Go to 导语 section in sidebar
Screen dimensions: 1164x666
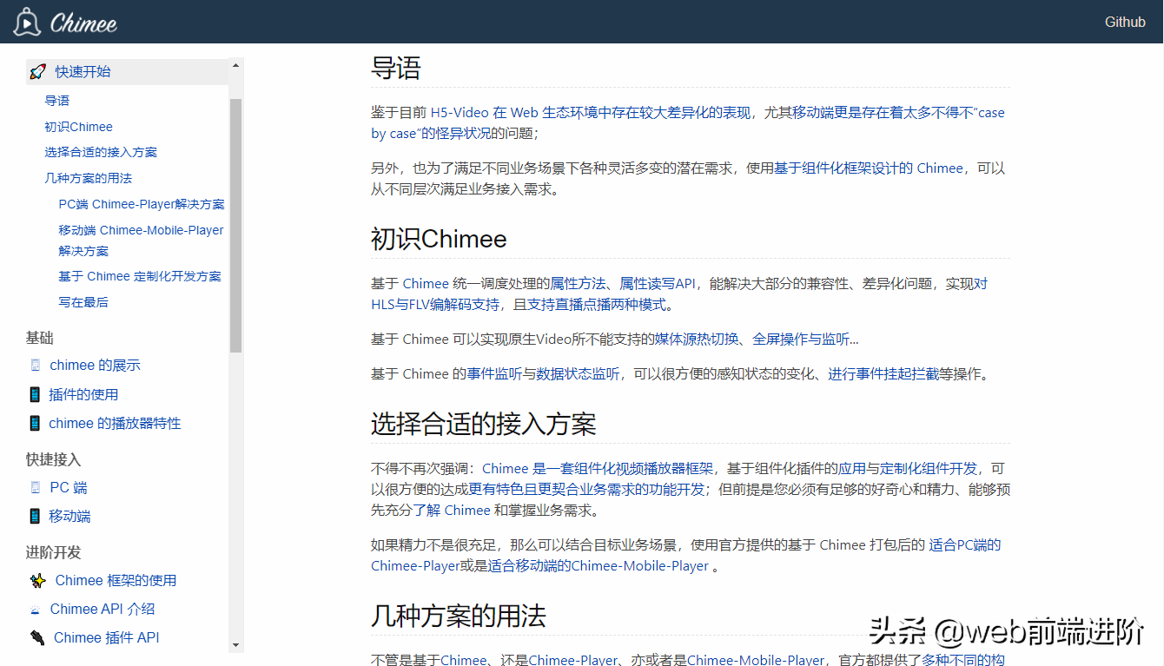point(57,101)
